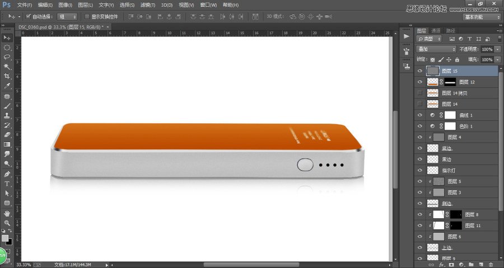This screenshot has height=268, width=504.
Task: Activate the Horizontal Type tool
Action: [x=7, y=184]
